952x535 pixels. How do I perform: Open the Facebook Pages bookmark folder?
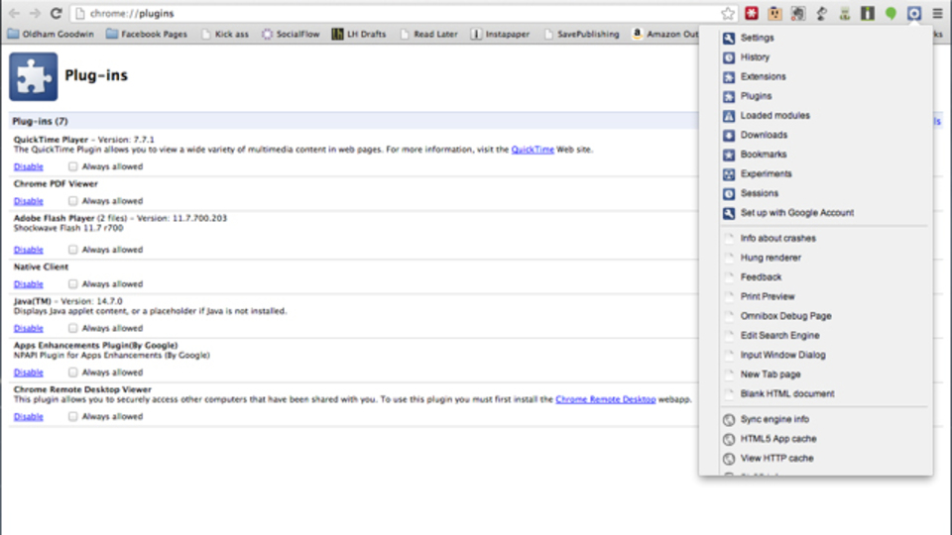147,34
